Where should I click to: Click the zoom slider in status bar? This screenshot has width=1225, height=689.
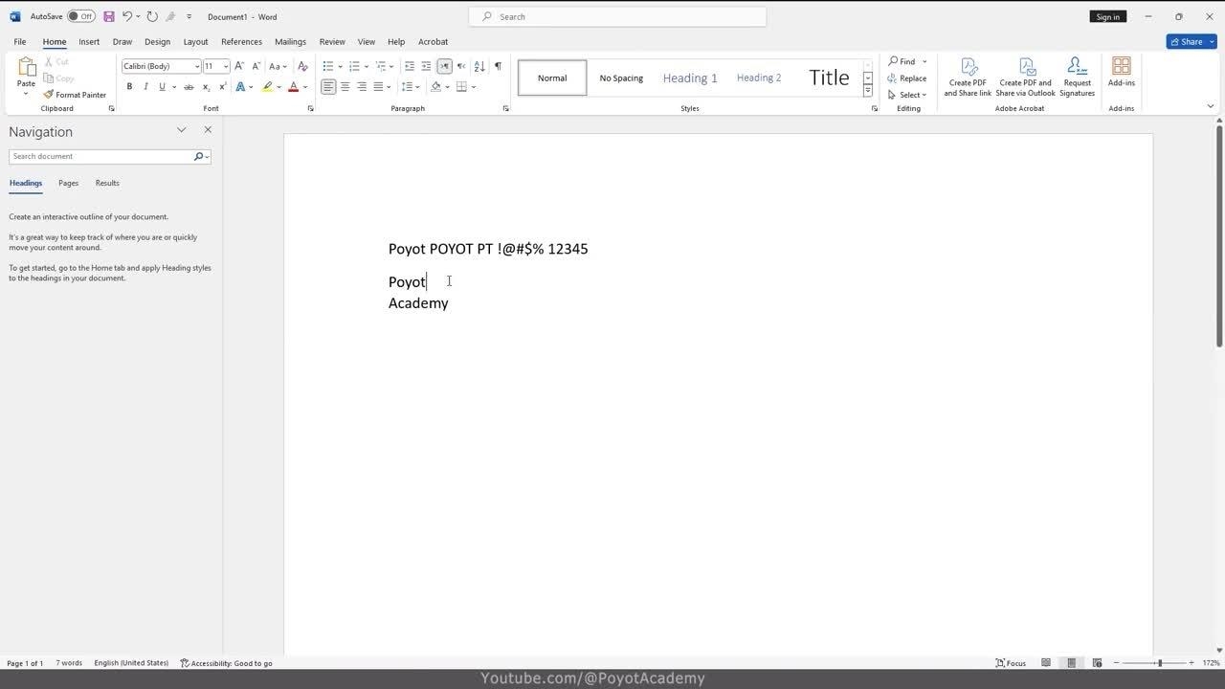point(1159,663)
